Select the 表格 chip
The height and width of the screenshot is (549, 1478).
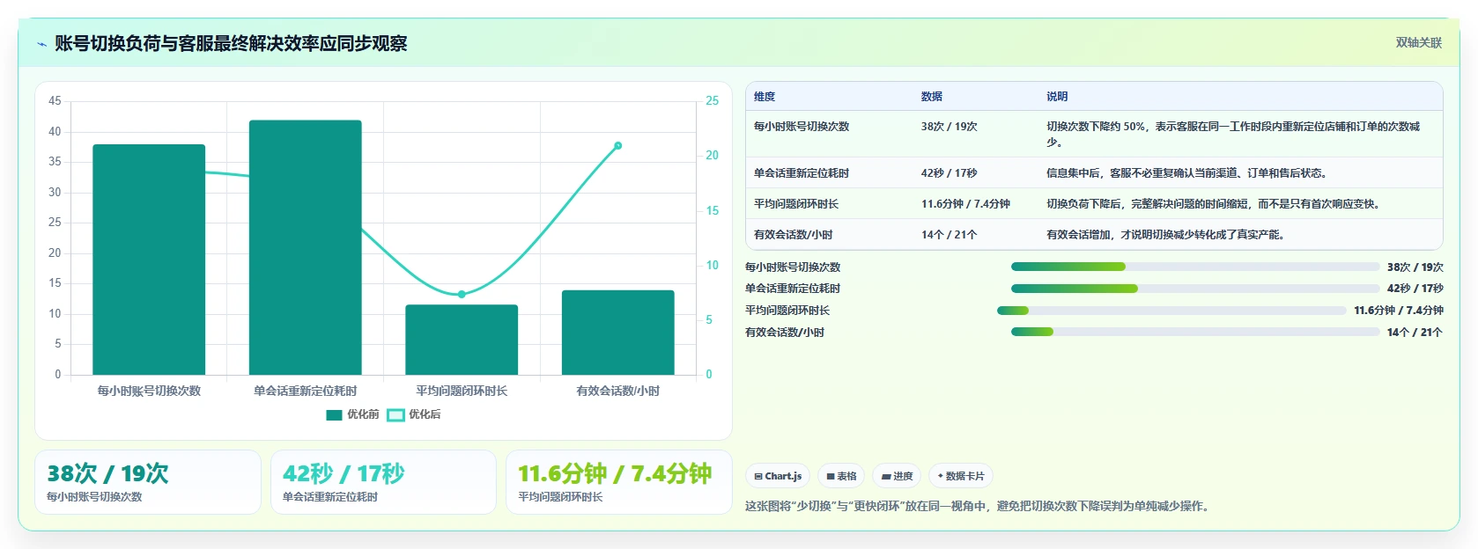pos(842,476)
